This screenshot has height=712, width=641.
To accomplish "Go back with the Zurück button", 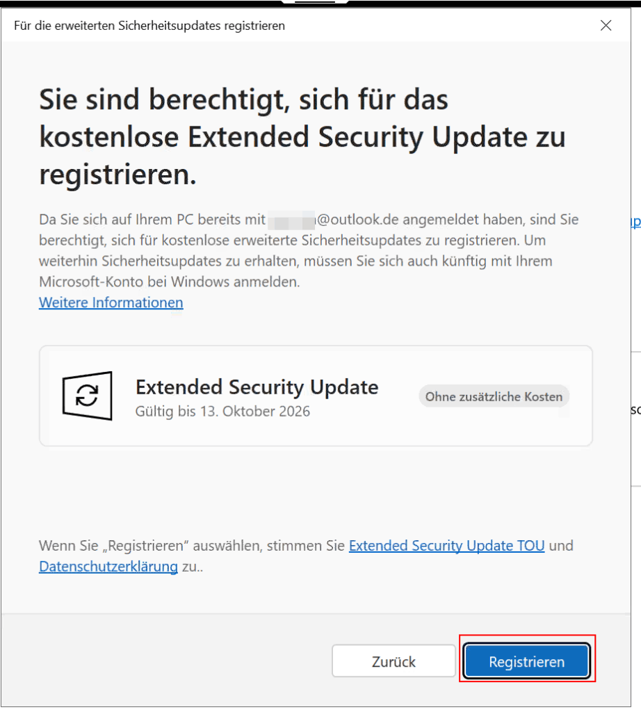I will (393, 661).
